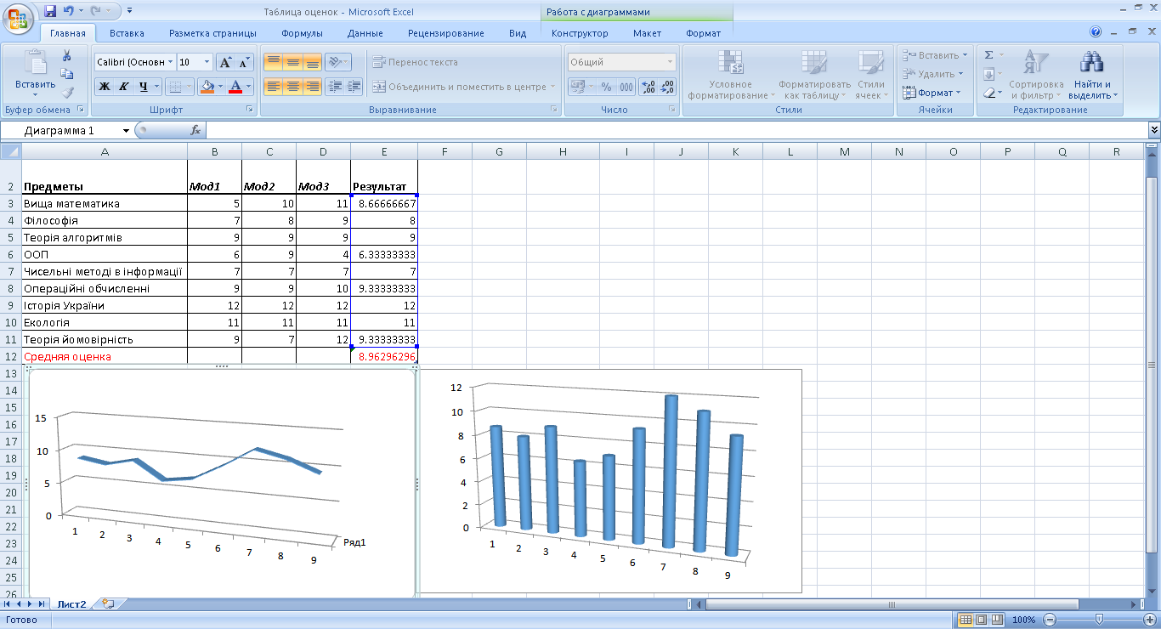Toggle top vertical alignment

pos(273,62)
